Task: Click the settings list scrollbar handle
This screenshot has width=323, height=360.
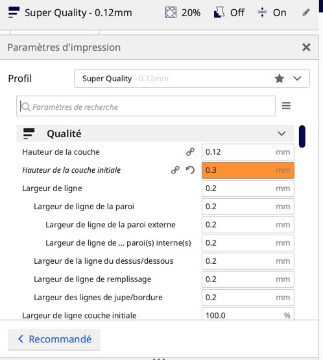Action: pos(302,136)
